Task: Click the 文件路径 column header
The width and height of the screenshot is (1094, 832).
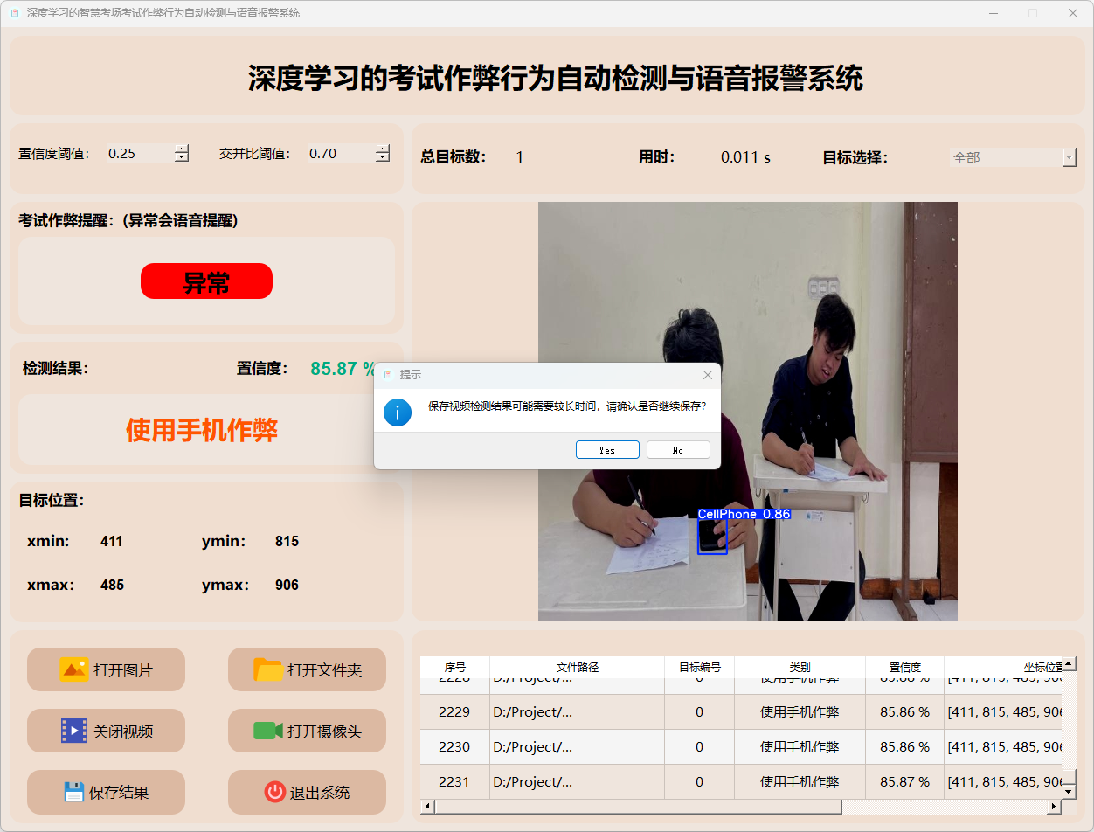Action: [x=577, y=667]
